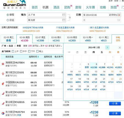
Task: Open 度假 navigation tab
Action: click(x=78, y=7)
